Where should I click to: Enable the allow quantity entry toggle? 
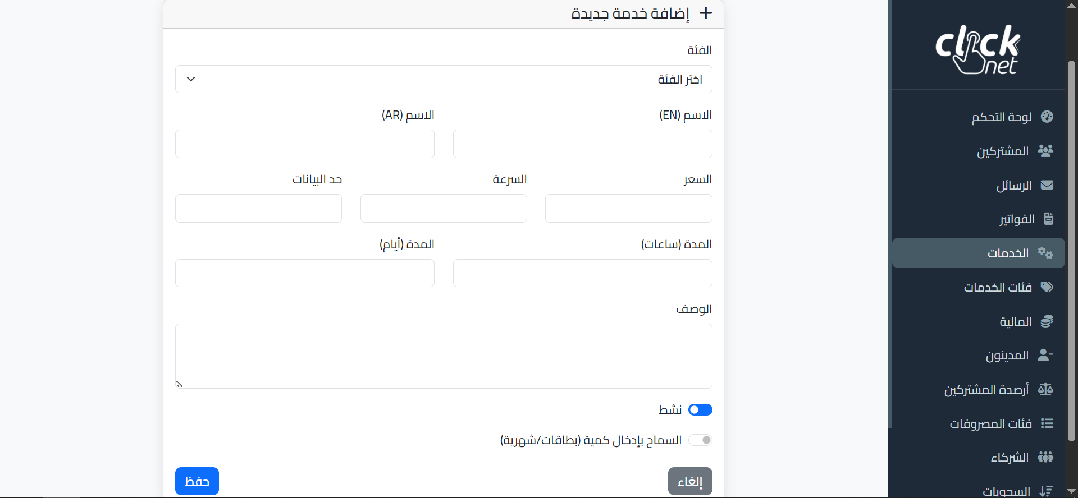click(700, 440)
